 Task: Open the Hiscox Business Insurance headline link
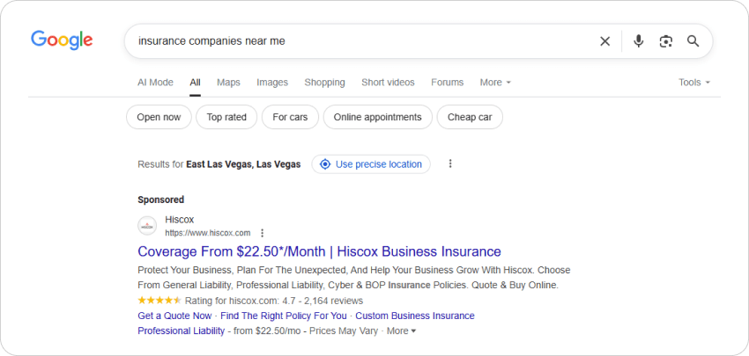click(x=319, y=251)
